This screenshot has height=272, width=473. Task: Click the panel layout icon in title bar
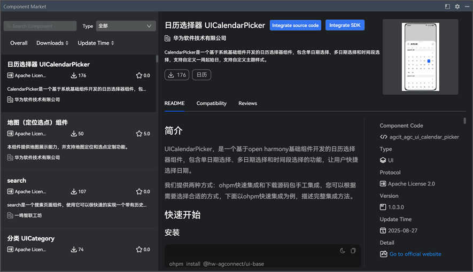tap(447, 6)
